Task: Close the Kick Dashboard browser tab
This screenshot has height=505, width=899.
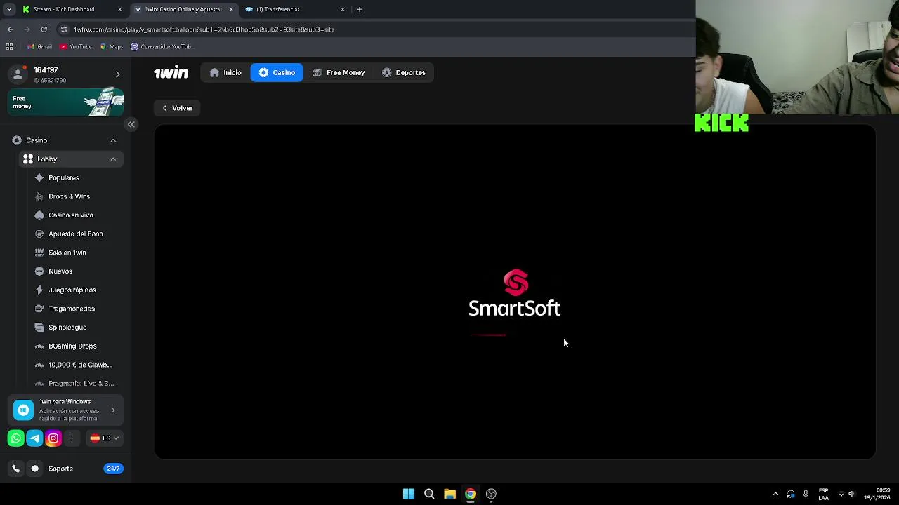Action: click(119, 9)
